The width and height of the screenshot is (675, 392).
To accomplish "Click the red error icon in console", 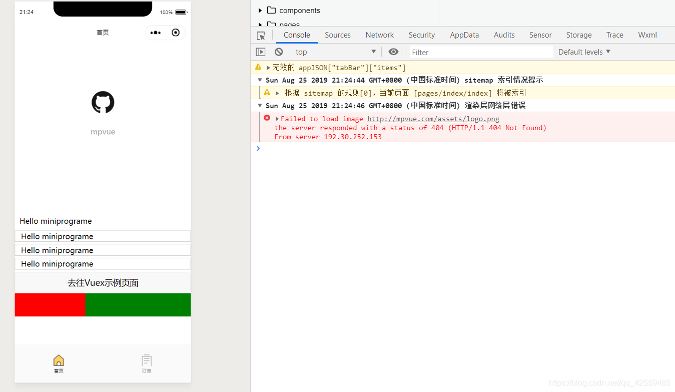I will point(267,118).
